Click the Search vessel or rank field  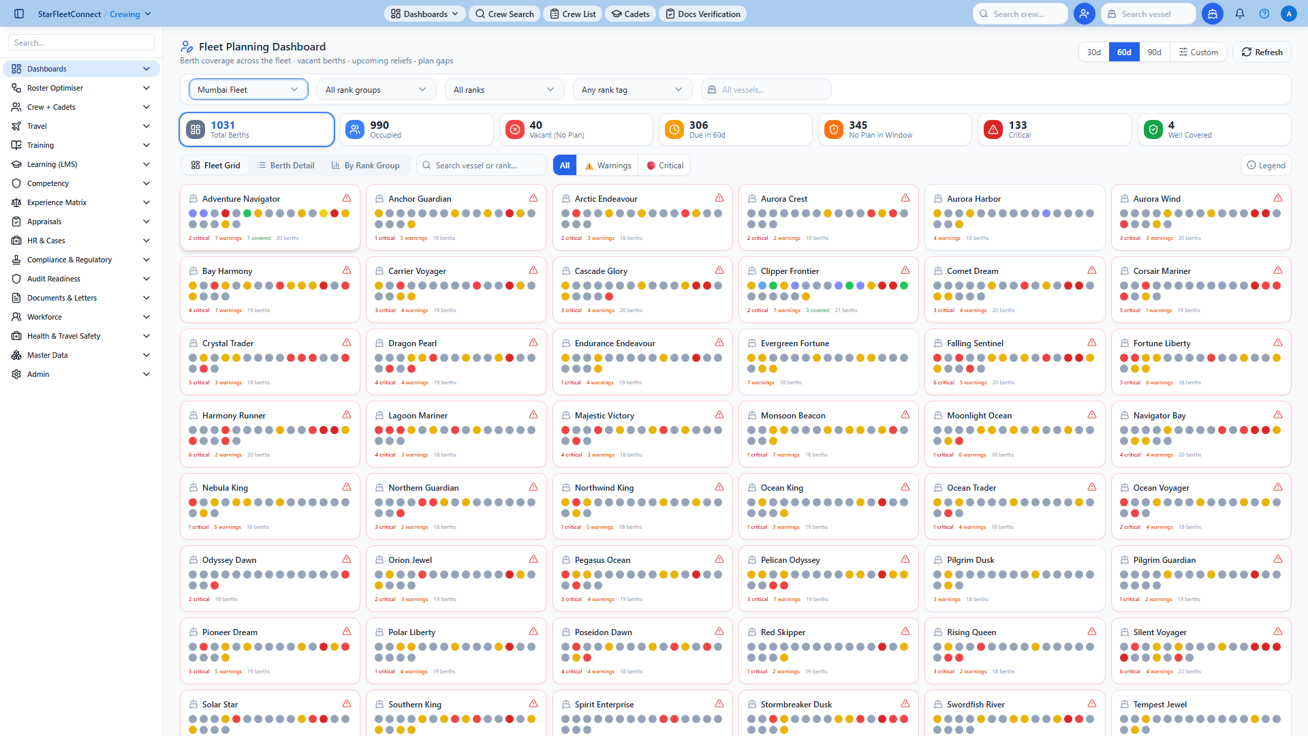tap(481, 165)
